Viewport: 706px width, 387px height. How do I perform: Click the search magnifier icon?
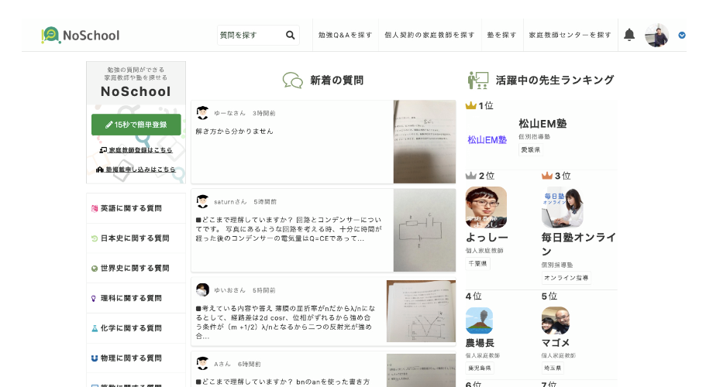pyautogui.click(x=291, y=35)
